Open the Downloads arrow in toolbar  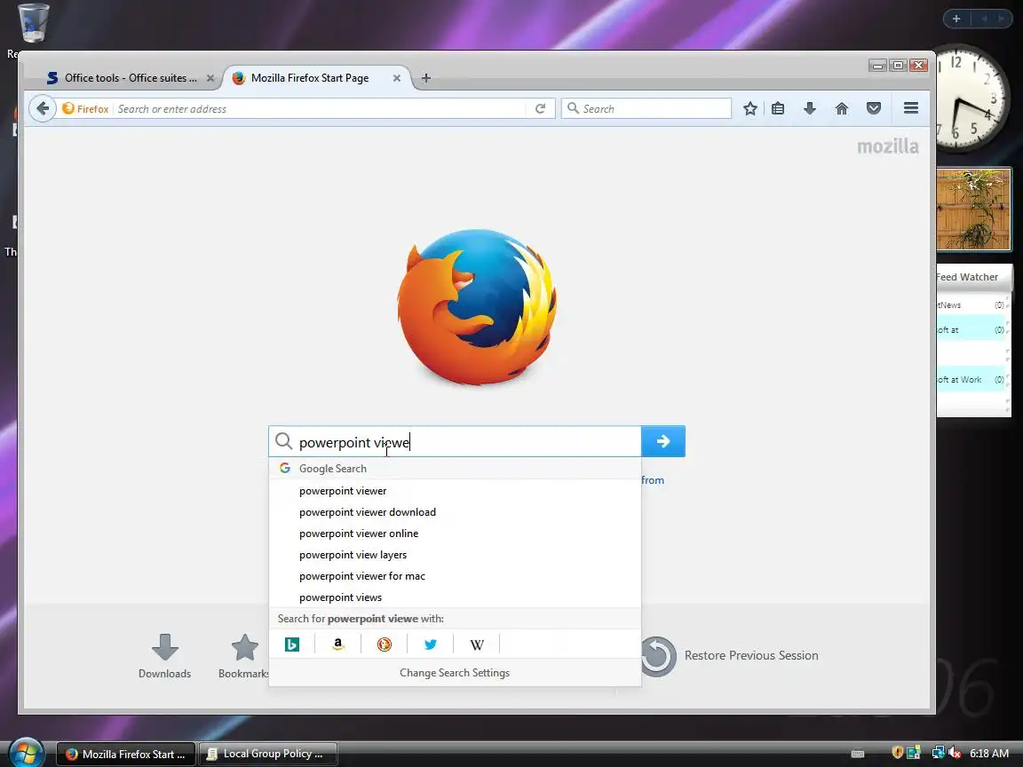tap(810, 108)
